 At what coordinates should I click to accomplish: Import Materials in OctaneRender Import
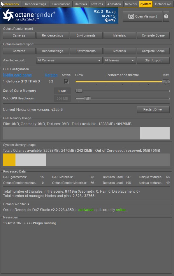(119, 35)
